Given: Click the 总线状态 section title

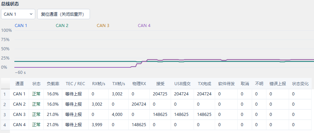Looking at the screenshot, I should (10, 4).
